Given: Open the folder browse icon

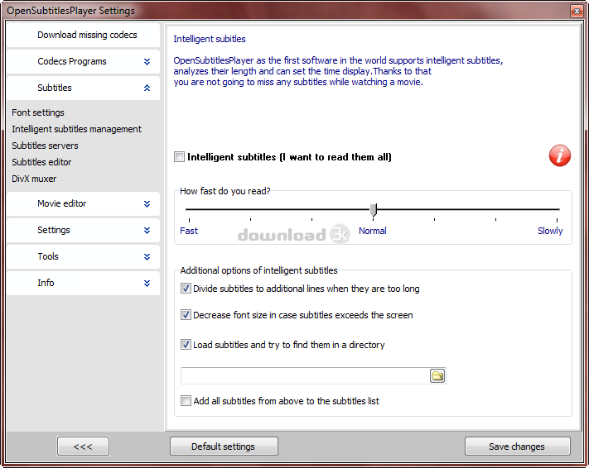Looking at the screenshot, I should [437, 375].
